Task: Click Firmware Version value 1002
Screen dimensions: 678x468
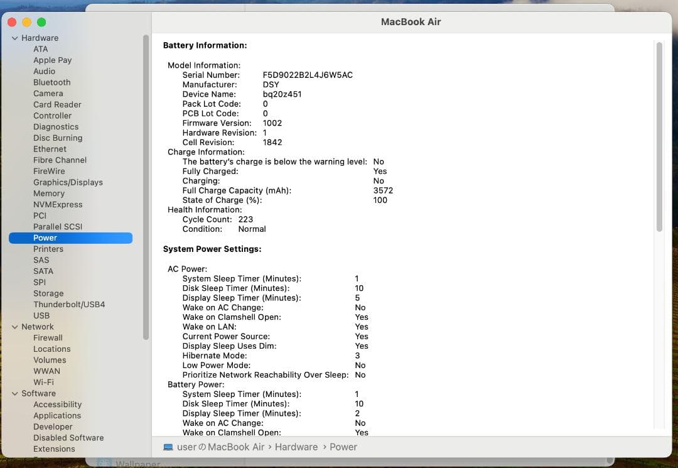Action: (x=272, y=123)
